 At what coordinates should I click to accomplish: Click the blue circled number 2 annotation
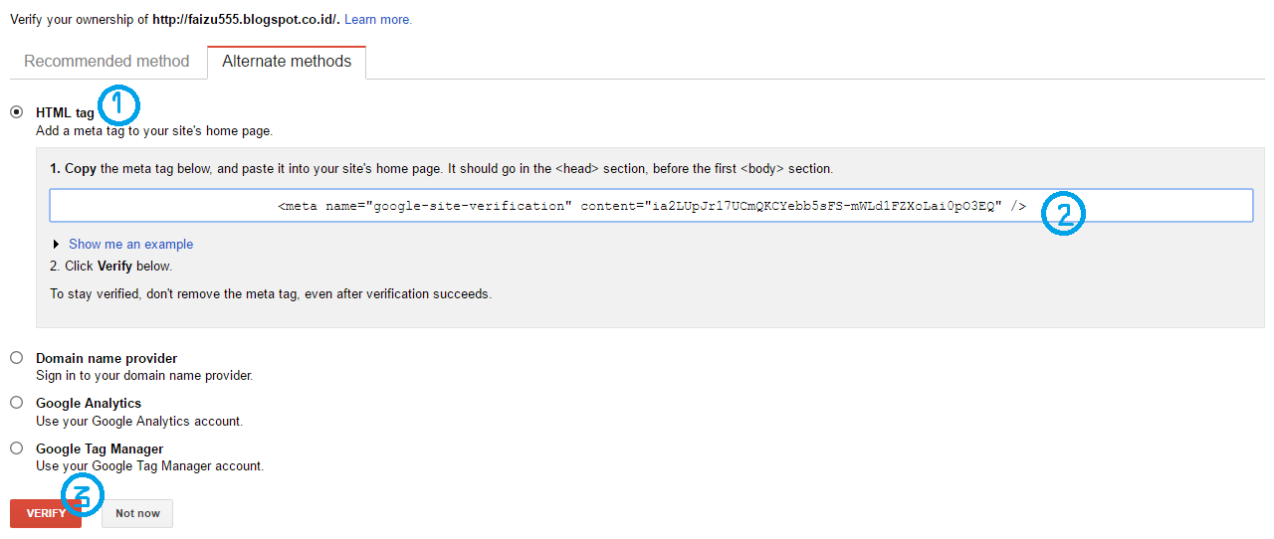tap(1063, 214)
